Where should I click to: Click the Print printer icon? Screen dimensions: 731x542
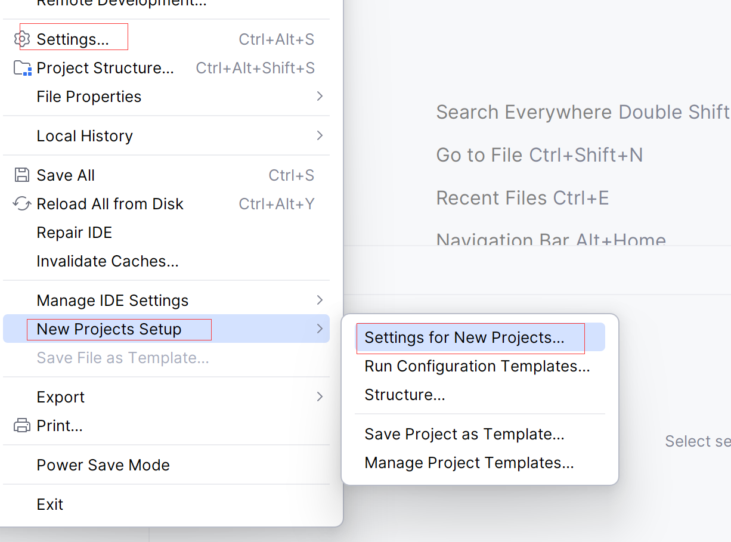click(x=22, y=426)
